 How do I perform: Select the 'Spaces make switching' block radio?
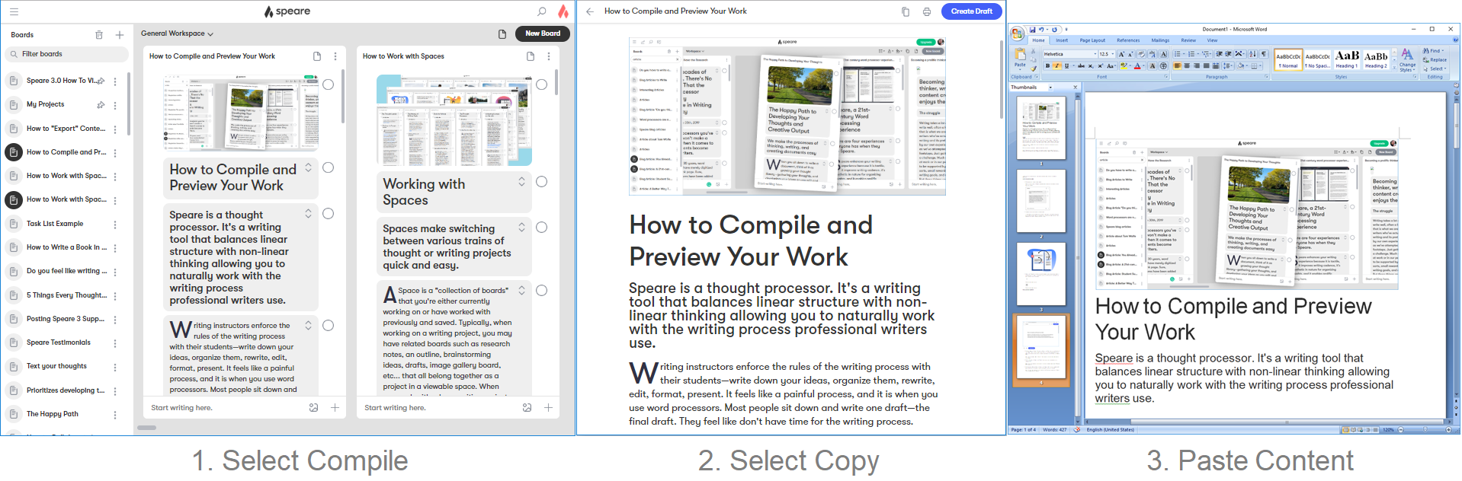541,228
